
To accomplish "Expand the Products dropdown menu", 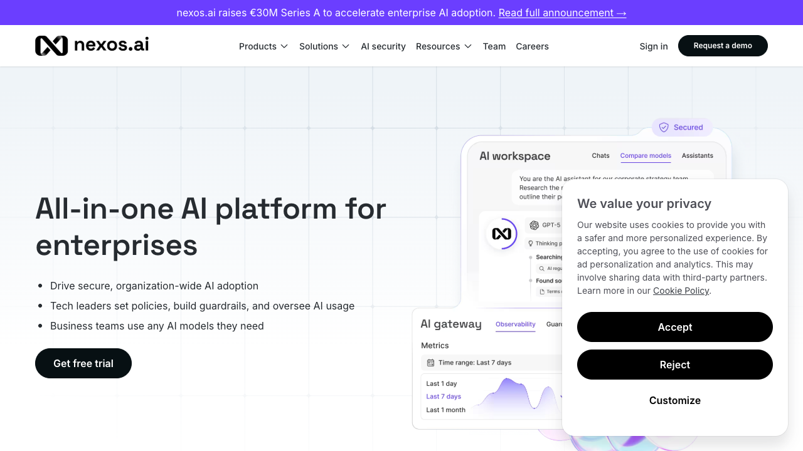I will pyautogui.click(x=263, y=46).
